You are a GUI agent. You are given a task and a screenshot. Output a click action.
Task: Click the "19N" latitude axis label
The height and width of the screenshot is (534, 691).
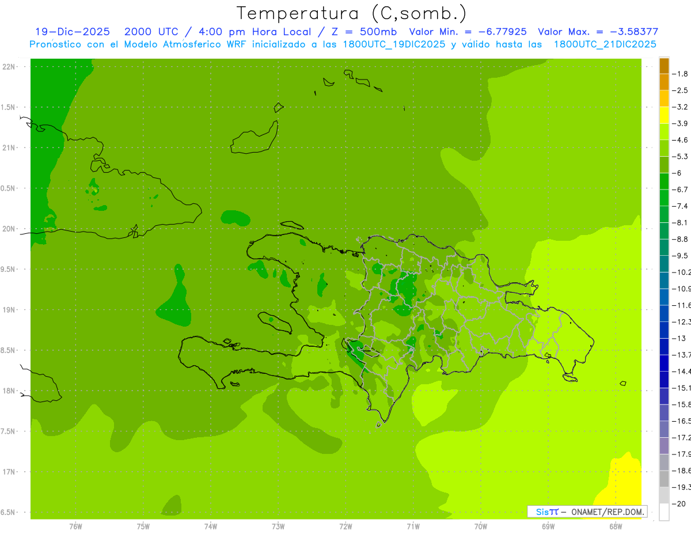(x=9, y=310)
